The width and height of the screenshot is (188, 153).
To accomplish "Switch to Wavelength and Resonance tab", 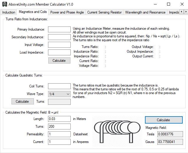I will [145, 12].
